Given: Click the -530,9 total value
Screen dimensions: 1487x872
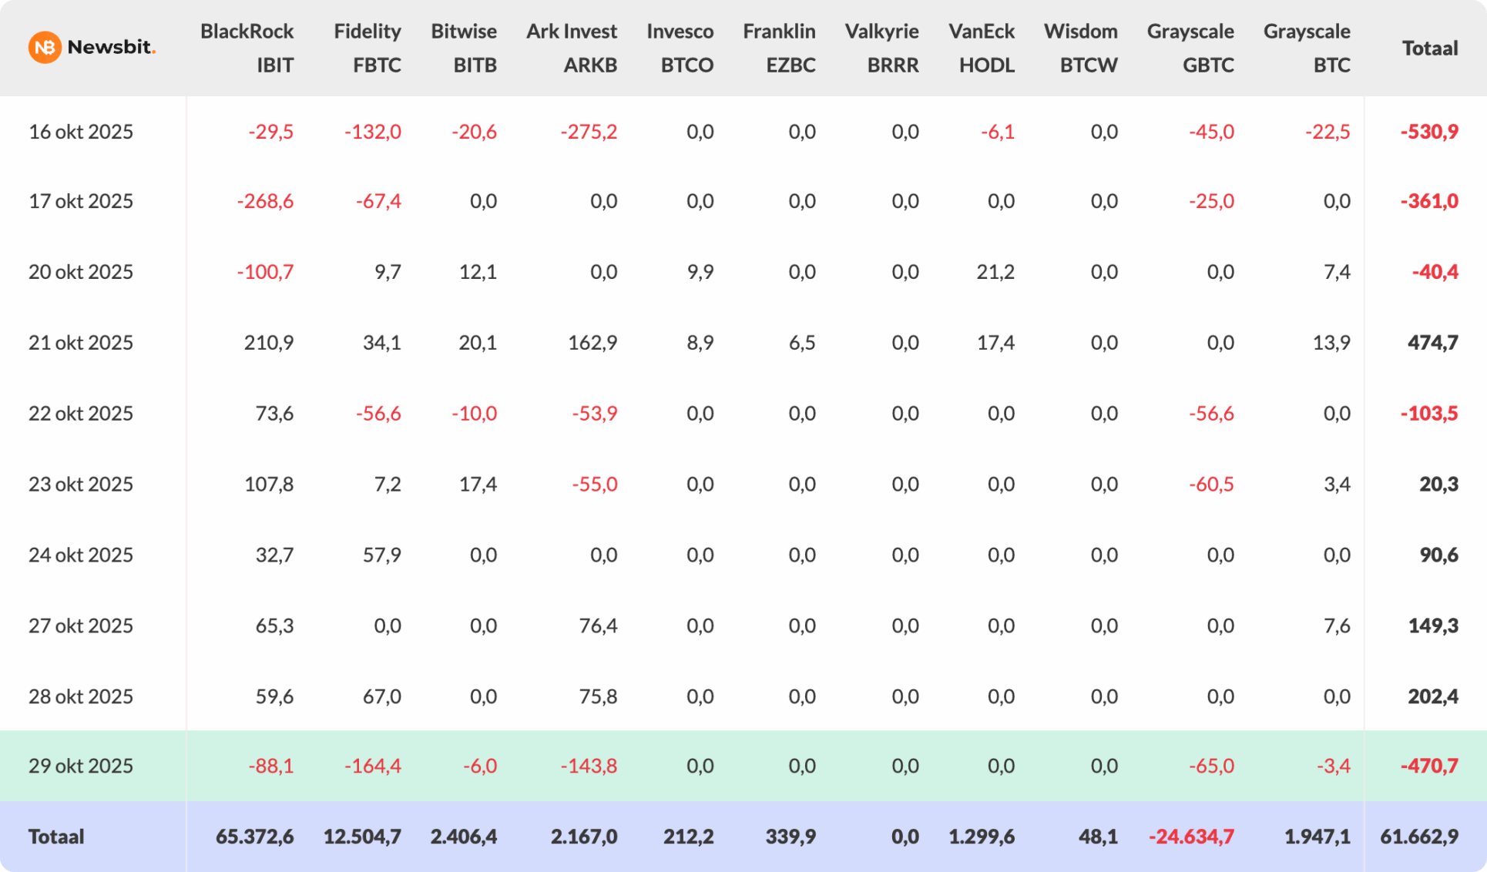Looking at the screenshot, I should point(1429,132).
